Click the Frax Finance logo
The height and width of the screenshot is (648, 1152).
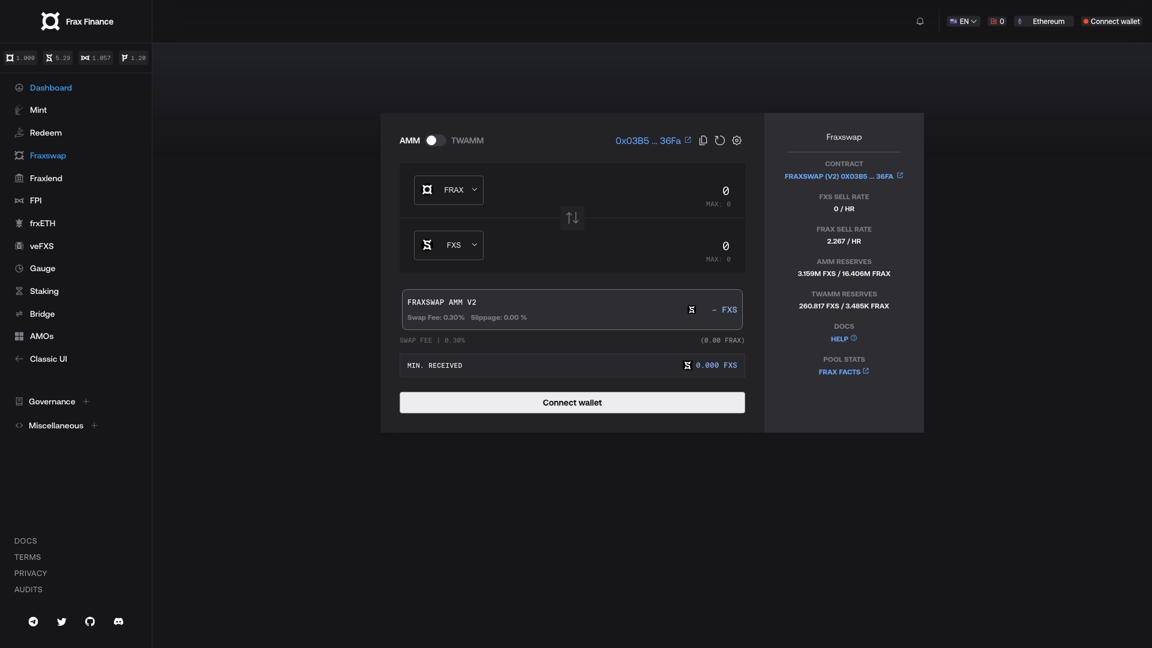pos(77,22)
